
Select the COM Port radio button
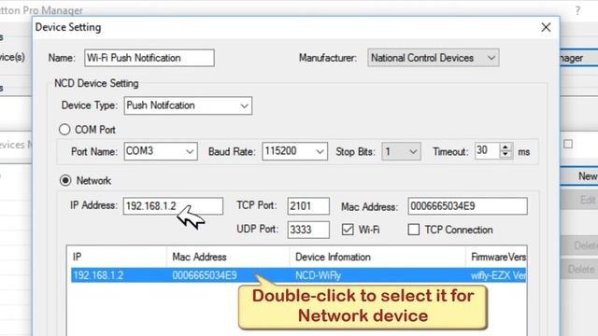(x=64, y=130)
